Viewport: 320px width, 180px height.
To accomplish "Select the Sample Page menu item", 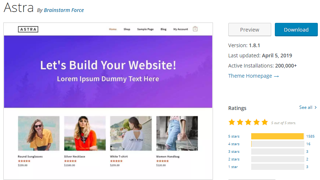I will pyautogui.click(x=145, y=29).
